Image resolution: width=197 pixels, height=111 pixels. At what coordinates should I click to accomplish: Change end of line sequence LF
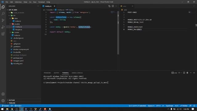[163, 106]
